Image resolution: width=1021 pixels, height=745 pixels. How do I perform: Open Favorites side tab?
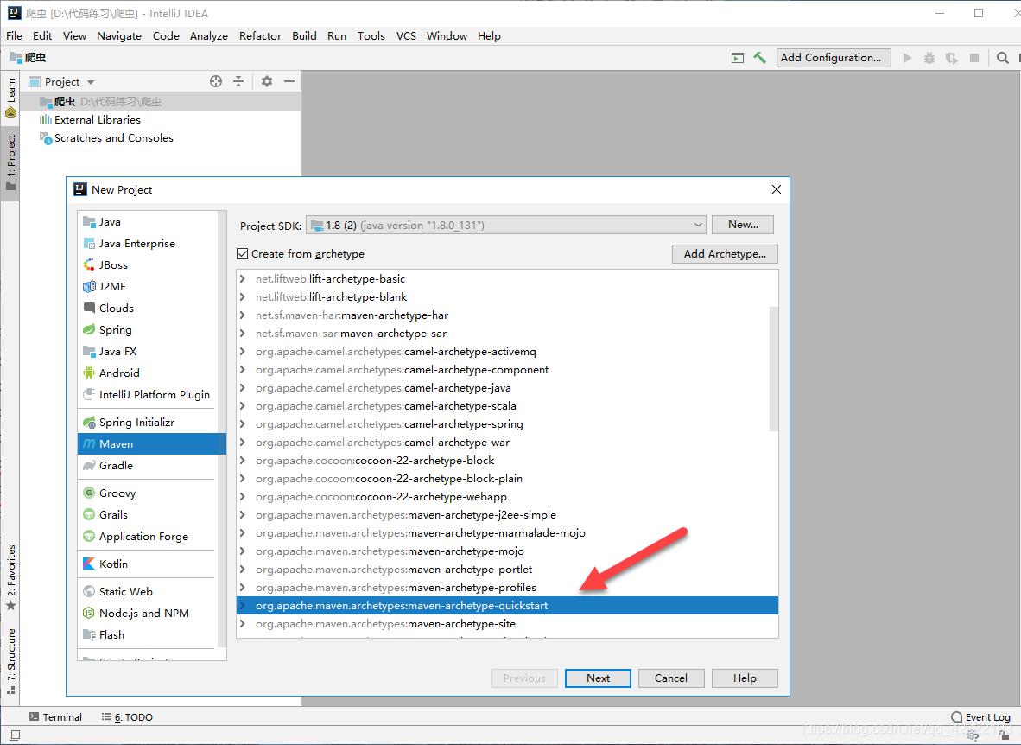[x=11, y=577]
